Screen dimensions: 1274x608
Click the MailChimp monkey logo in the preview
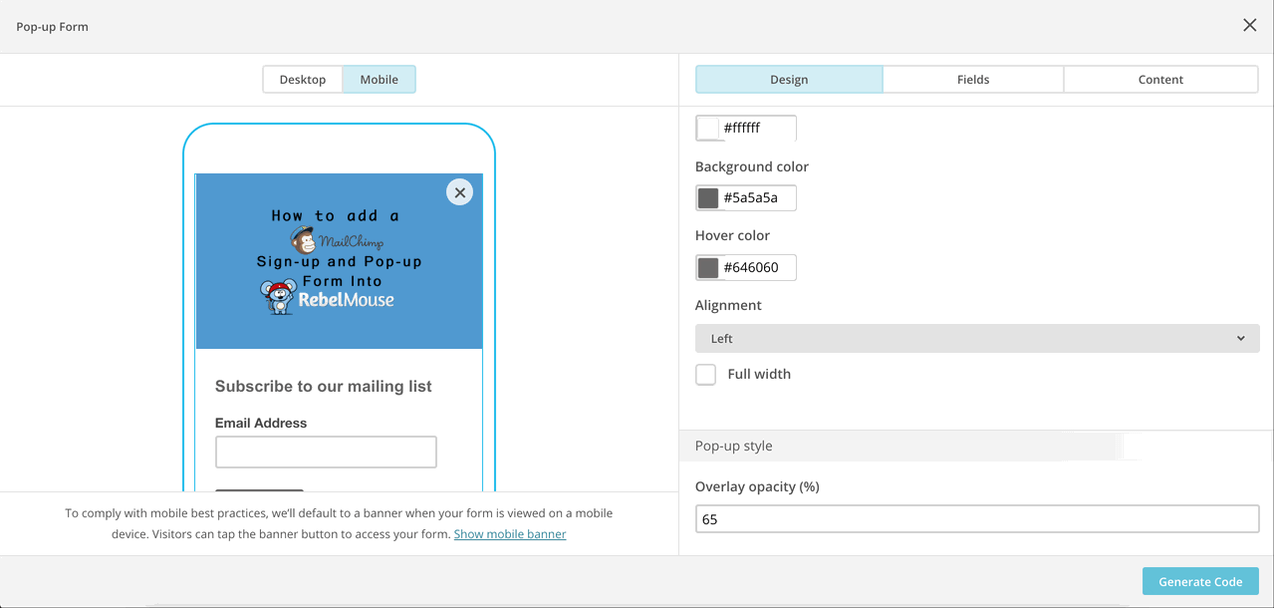[303, 239]
